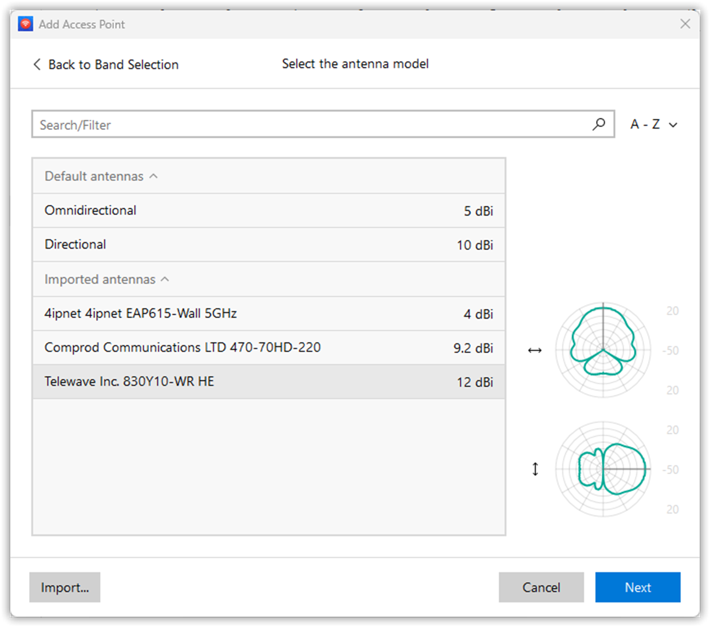Viewport: 710px width, 627px height.
Task: Click the vertical plane arrow icon
Action: point(535,469)
